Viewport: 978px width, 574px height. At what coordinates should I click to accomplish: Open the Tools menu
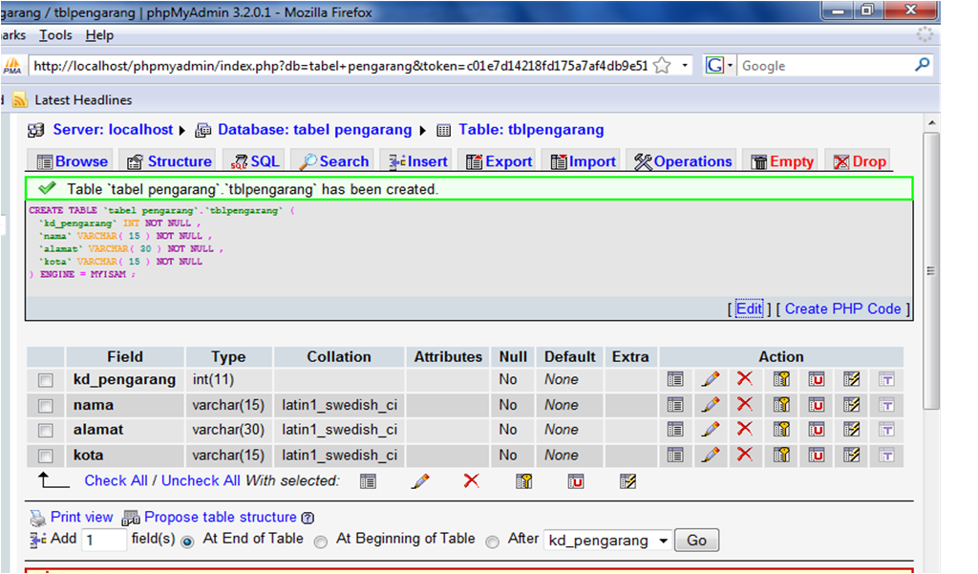[55, 35]
